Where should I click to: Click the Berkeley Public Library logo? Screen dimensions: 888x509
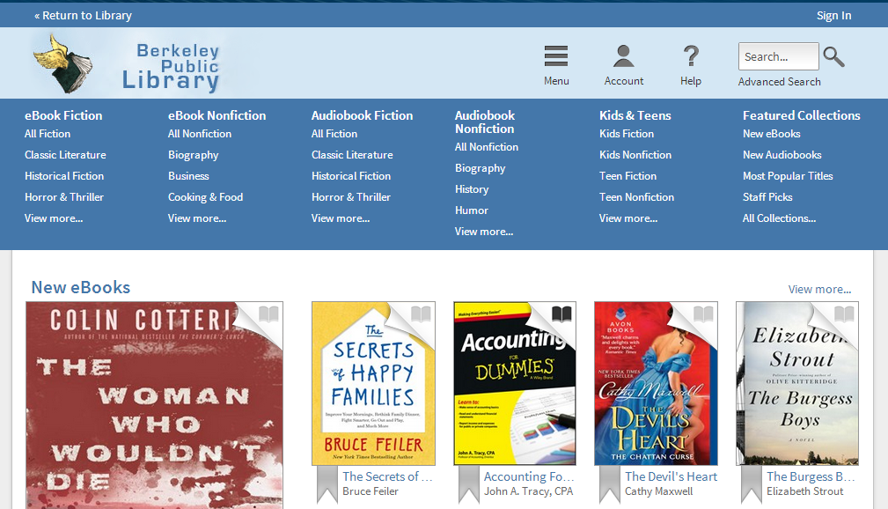click(127, 63)
